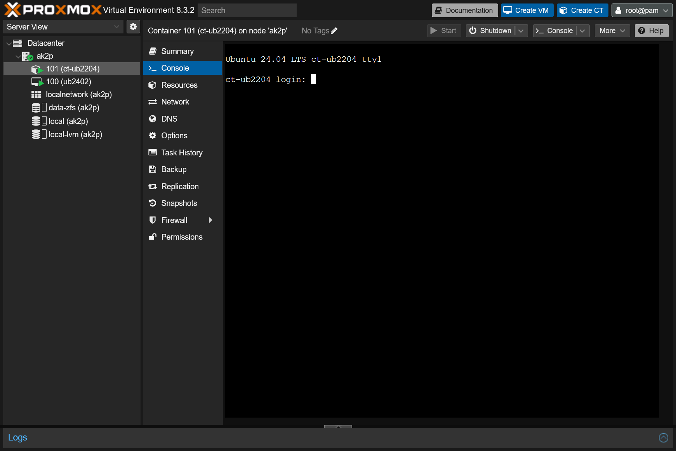Image resolution: width=676 pixels, height=451 pixels.
Task: Click the ak2p node icon
Action: click(28, 56)
